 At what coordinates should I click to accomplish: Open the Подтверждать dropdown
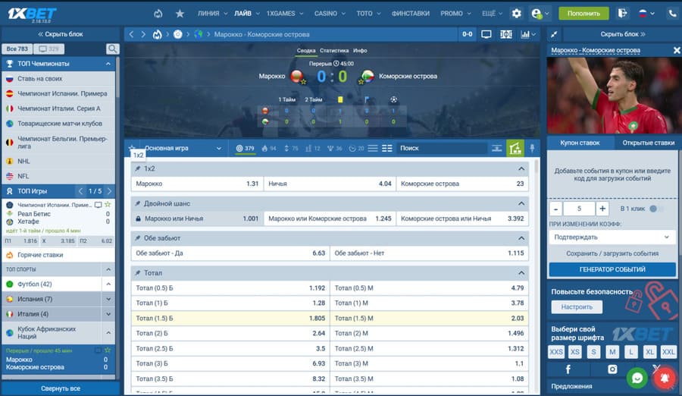click(612, 237)
